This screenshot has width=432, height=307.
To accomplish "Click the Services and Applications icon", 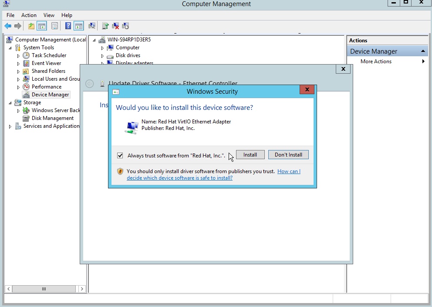I will [18, 126].
